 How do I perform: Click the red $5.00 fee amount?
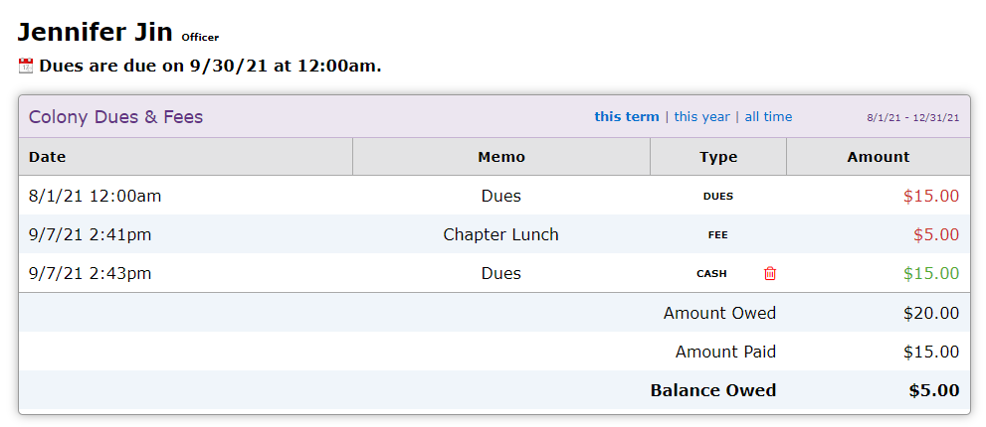coord(936,234)
